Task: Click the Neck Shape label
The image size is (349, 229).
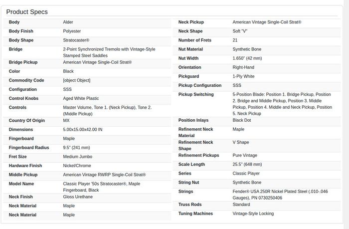Action: click(x=190, y=31)
